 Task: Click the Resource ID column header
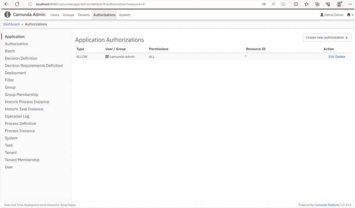point(256,49)
